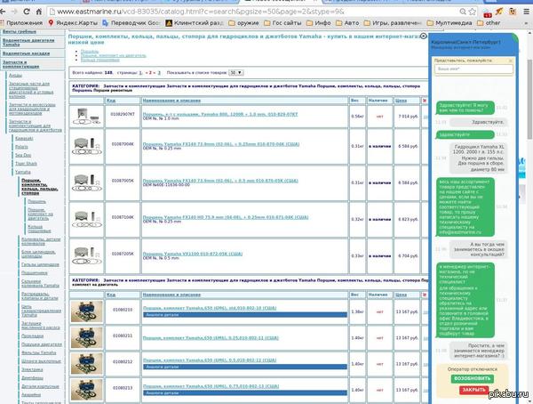Click piston image for product 01082907КТ
Viewport: 533px width, 404px height.
click(x=85, y=115)
